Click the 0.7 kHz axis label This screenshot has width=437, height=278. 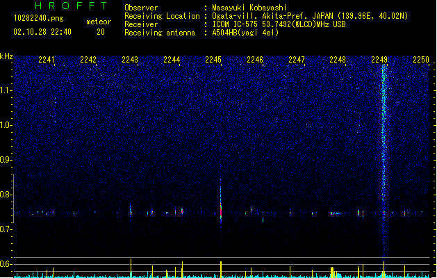tap(6, 229)
